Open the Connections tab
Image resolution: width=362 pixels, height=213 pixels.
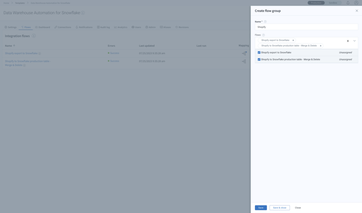coord(63,27)
